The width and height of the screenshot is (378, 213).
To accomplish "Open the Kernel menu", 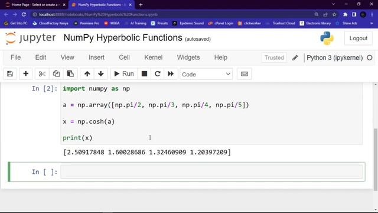I will [x=154, y=57].
